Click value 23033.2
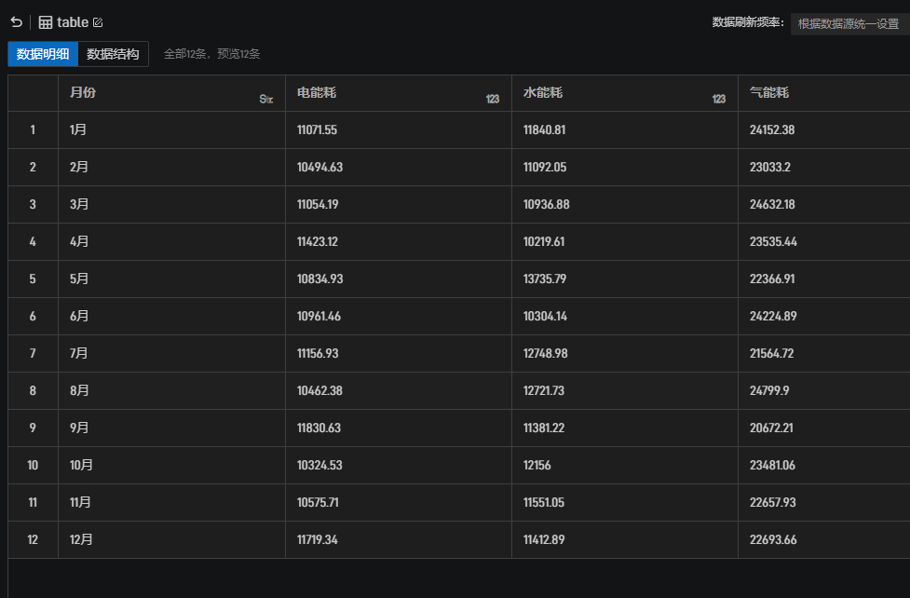This screenshot has width=910, height=598. pos(770,168)
